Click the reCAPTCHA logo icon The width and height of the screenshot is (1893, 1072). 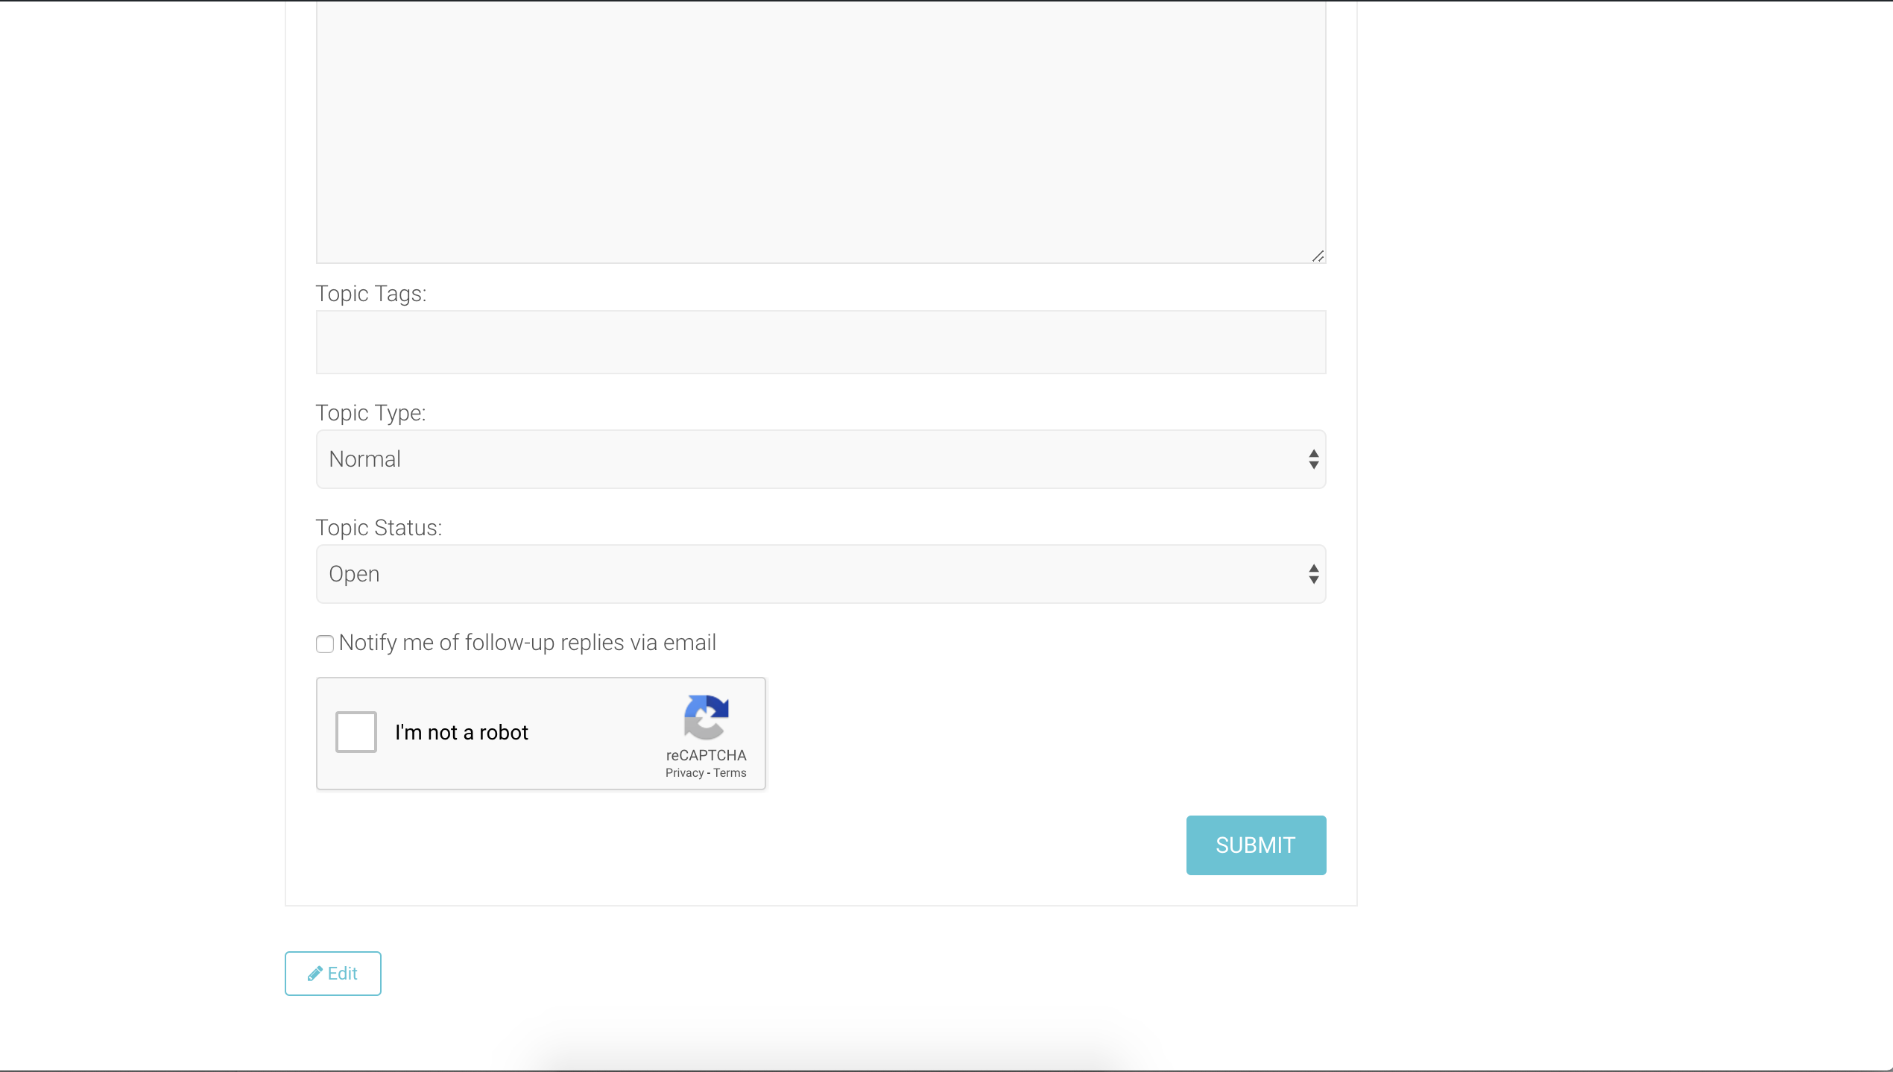706,716
